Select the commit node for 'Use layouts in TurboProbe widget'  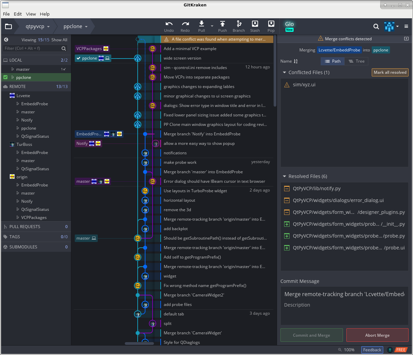click(145, 191)
